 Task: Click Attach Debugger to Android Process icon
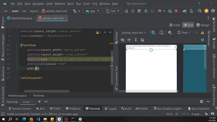coord(170,11)
